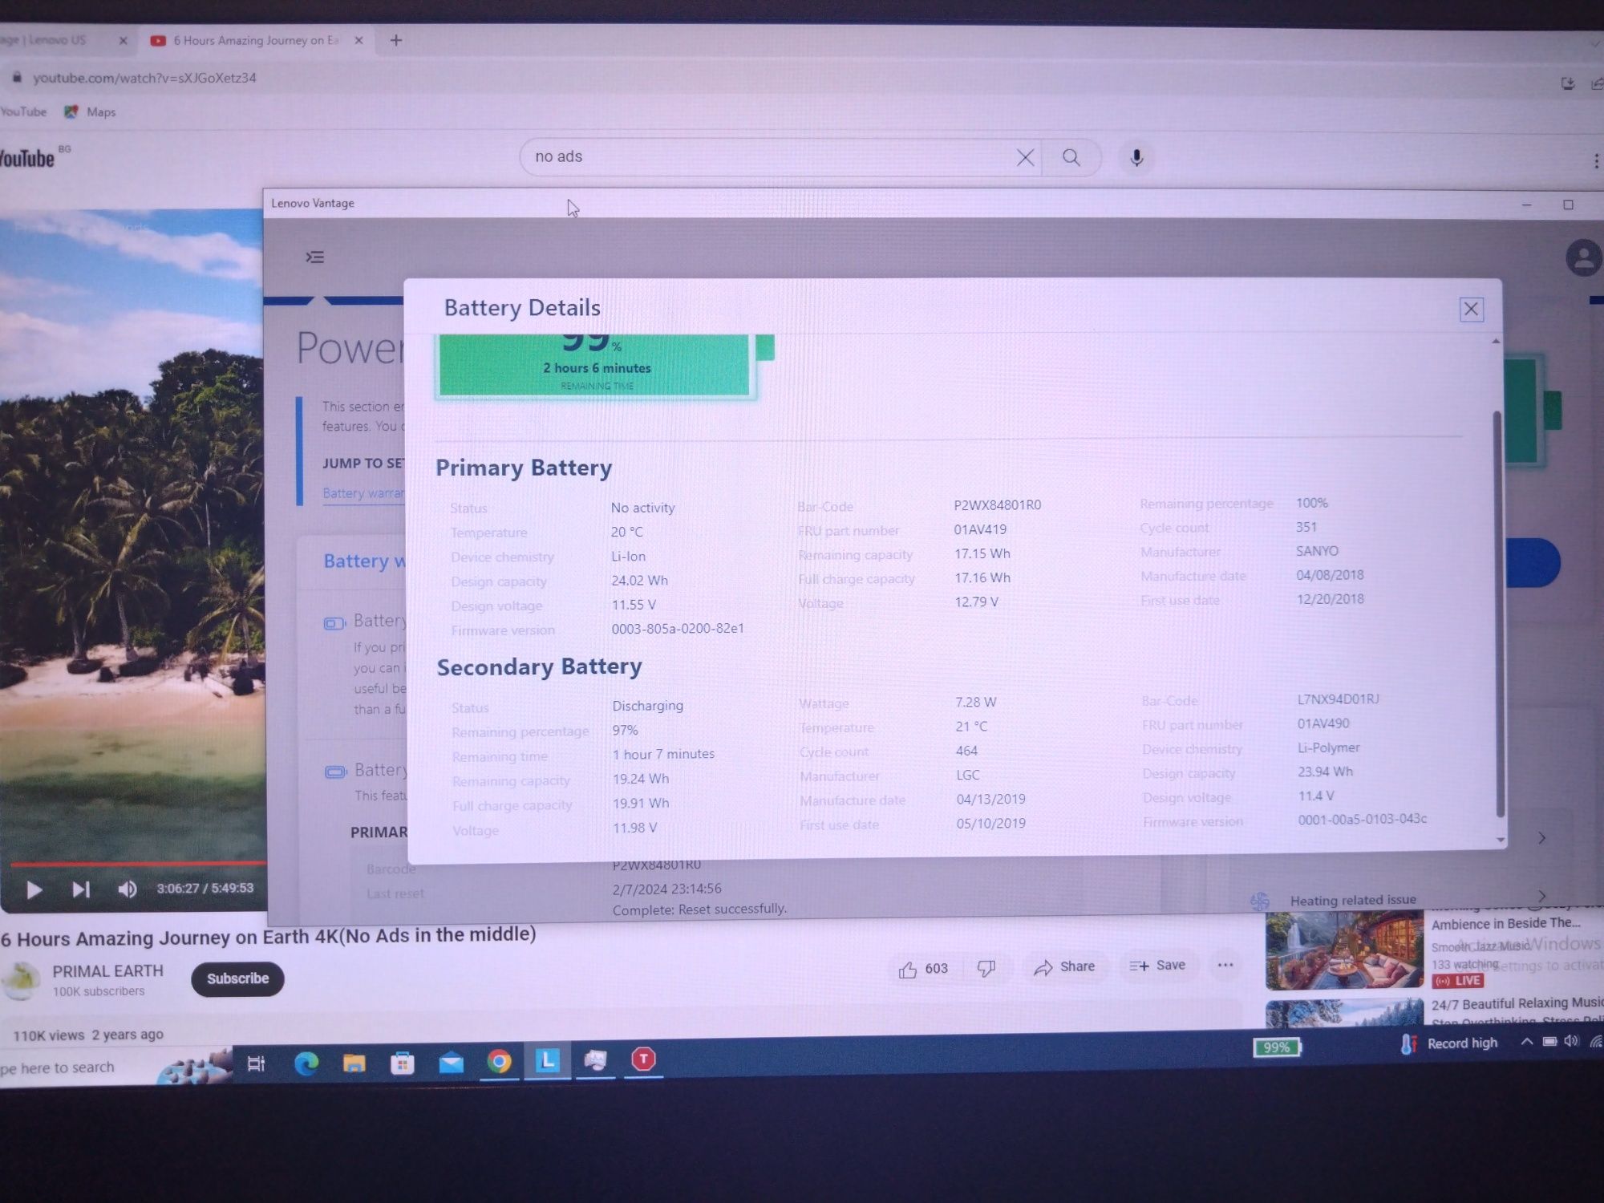Go to the YouTube home logo
The image size is (1604, 1203).
coord(27,158)
